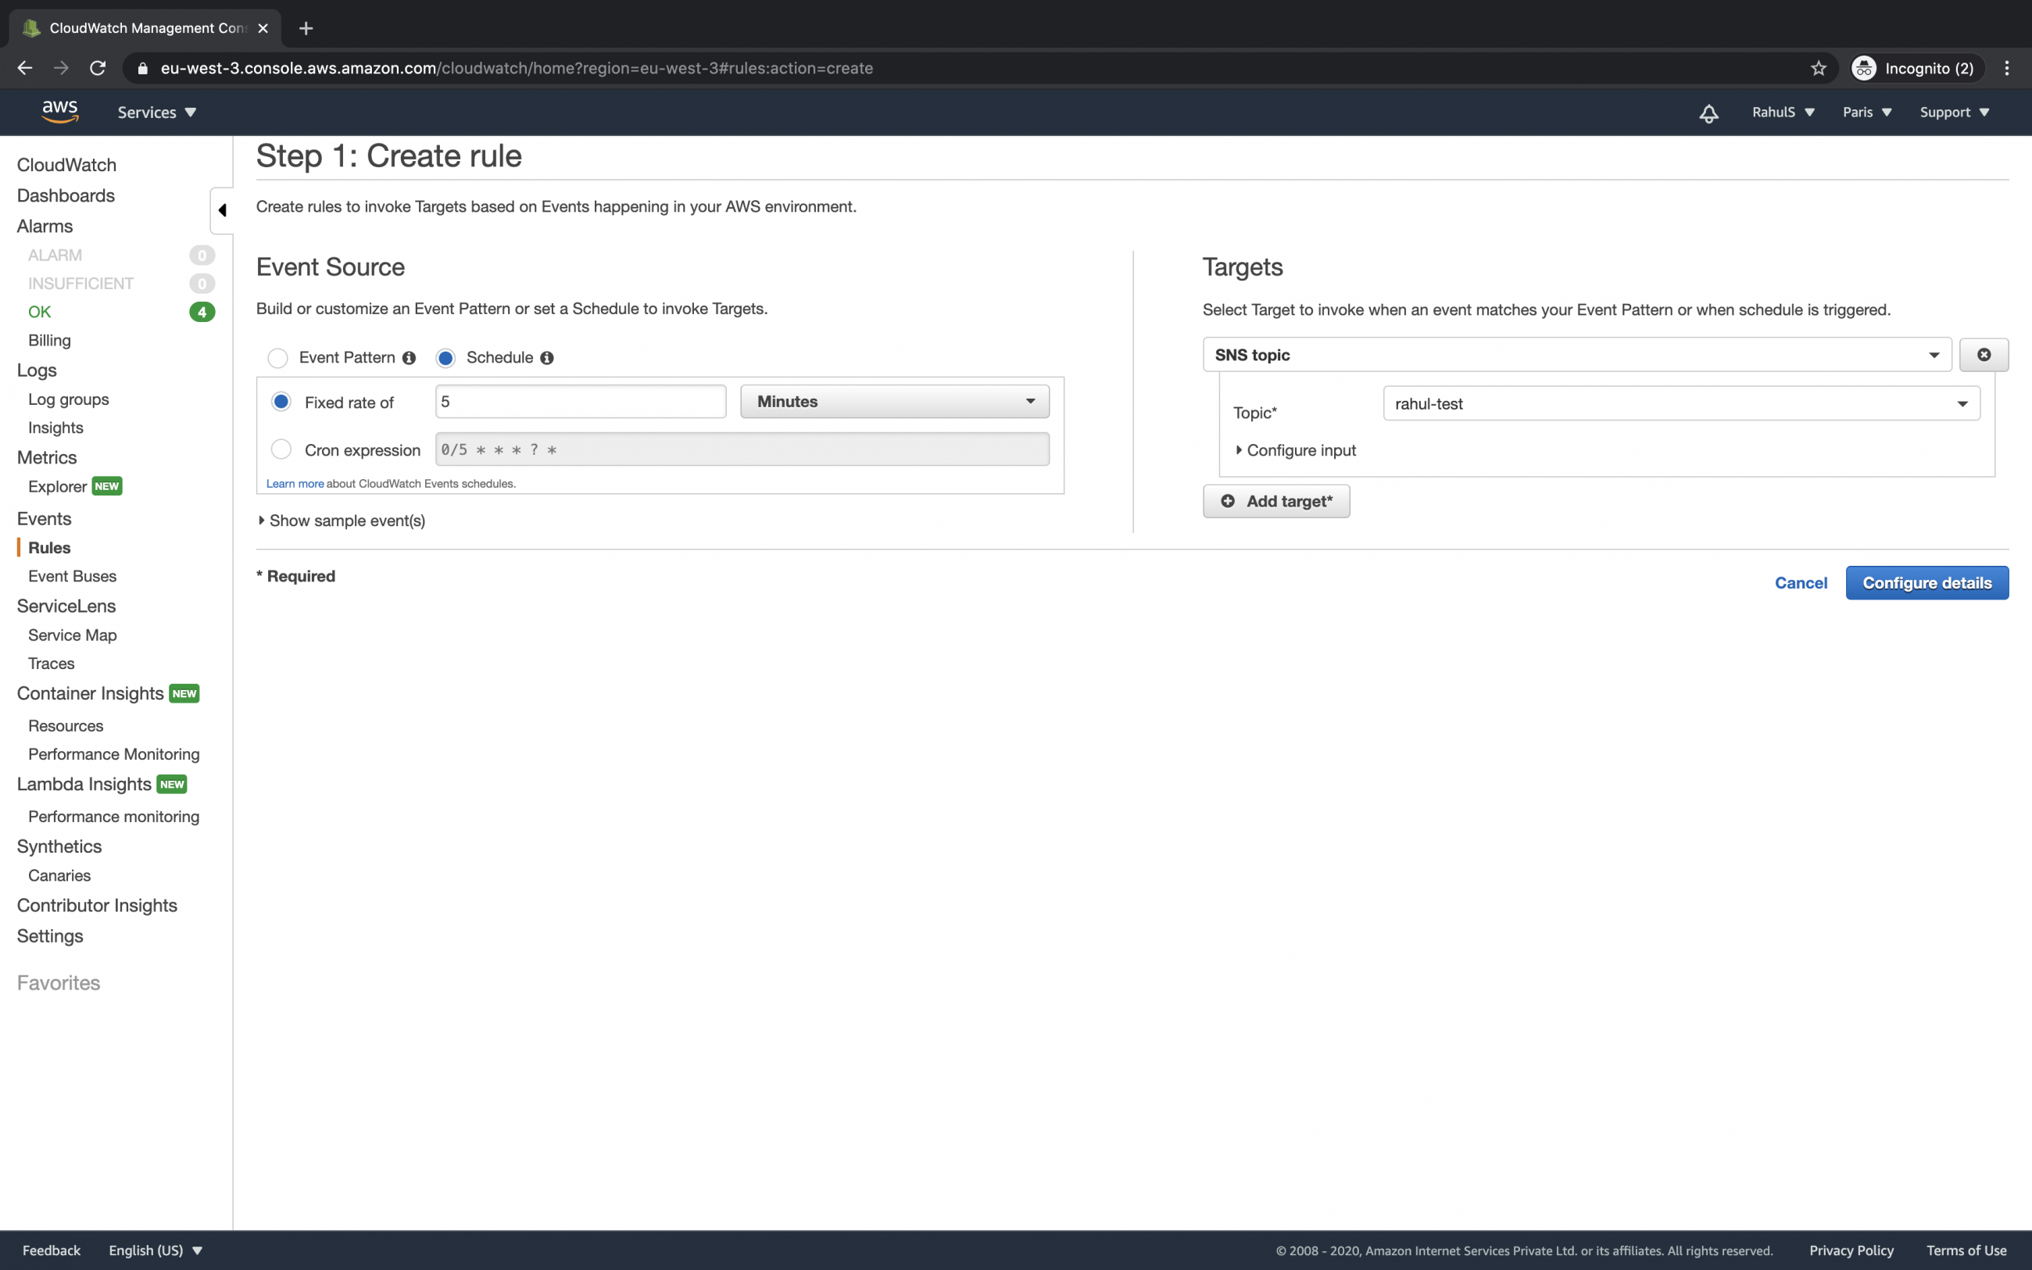2032x1270 pixels.
Task: Close the CloudWatch Management Console tab
Action: tap(263, 29)
